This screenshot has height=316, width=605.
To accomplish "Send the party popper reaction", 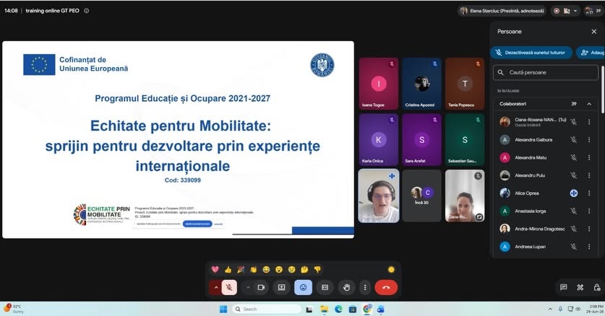I will point(241,269).
